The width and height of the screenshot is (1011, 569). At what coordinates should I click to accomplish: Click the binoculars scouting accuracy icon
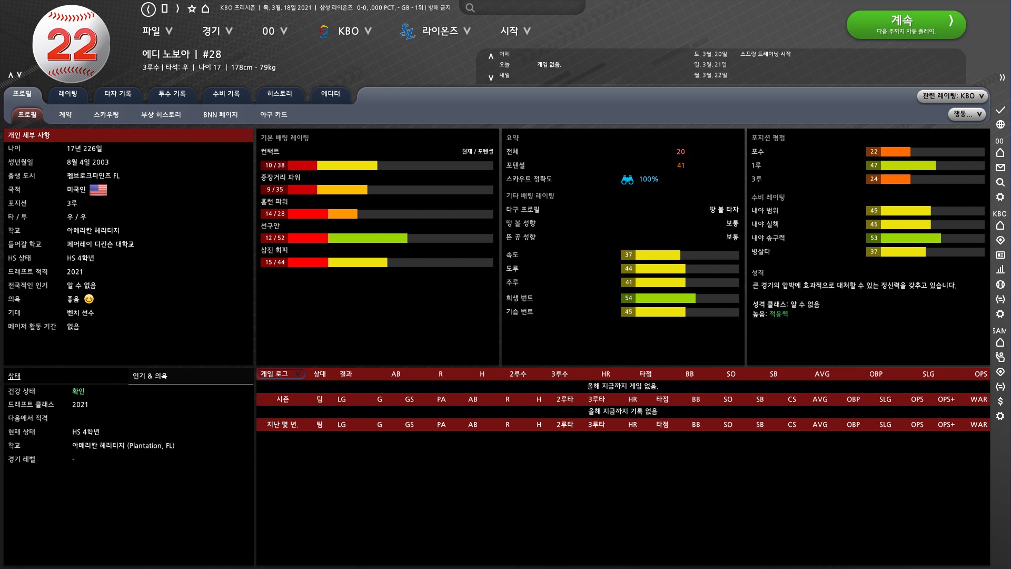coord(627,180)
